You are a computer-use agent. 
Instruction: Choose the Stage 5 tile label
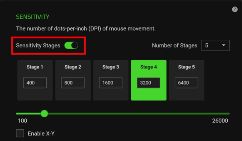(186, 67)
